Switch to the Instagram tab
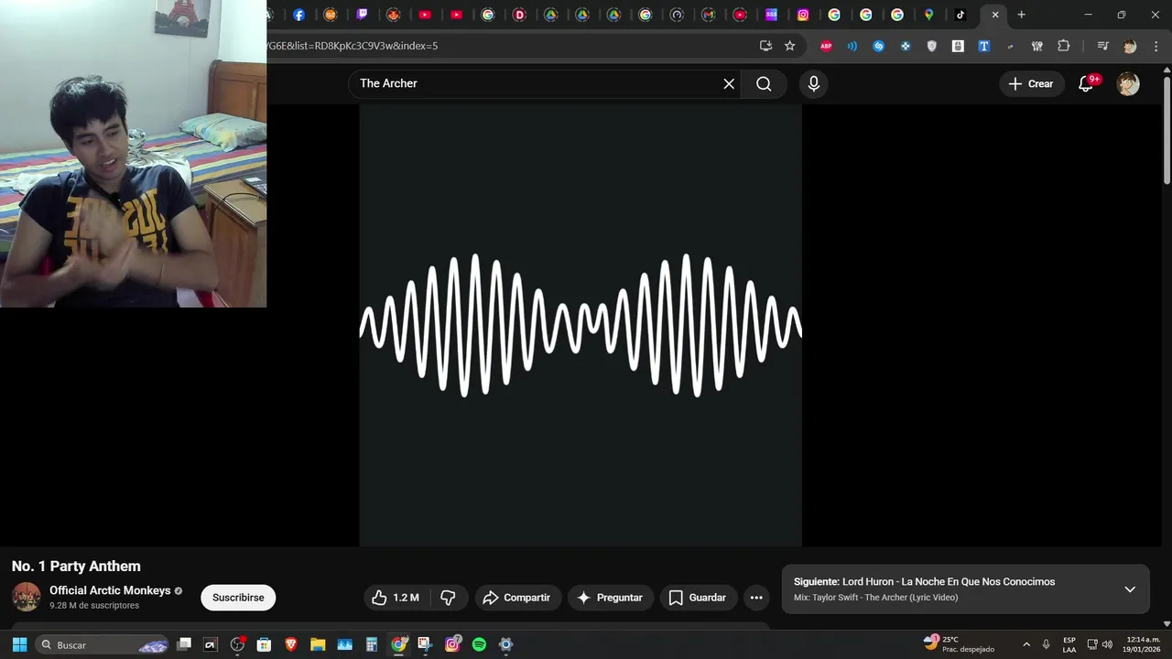1172x659 pixels. click(803, 15)
